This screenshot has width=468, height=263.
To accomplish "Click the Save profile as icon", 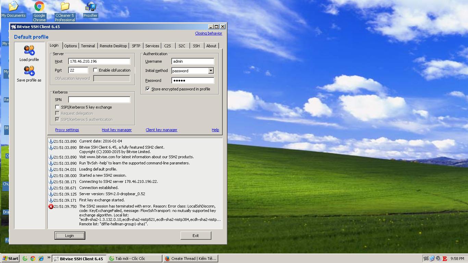I will click(29, 71).
